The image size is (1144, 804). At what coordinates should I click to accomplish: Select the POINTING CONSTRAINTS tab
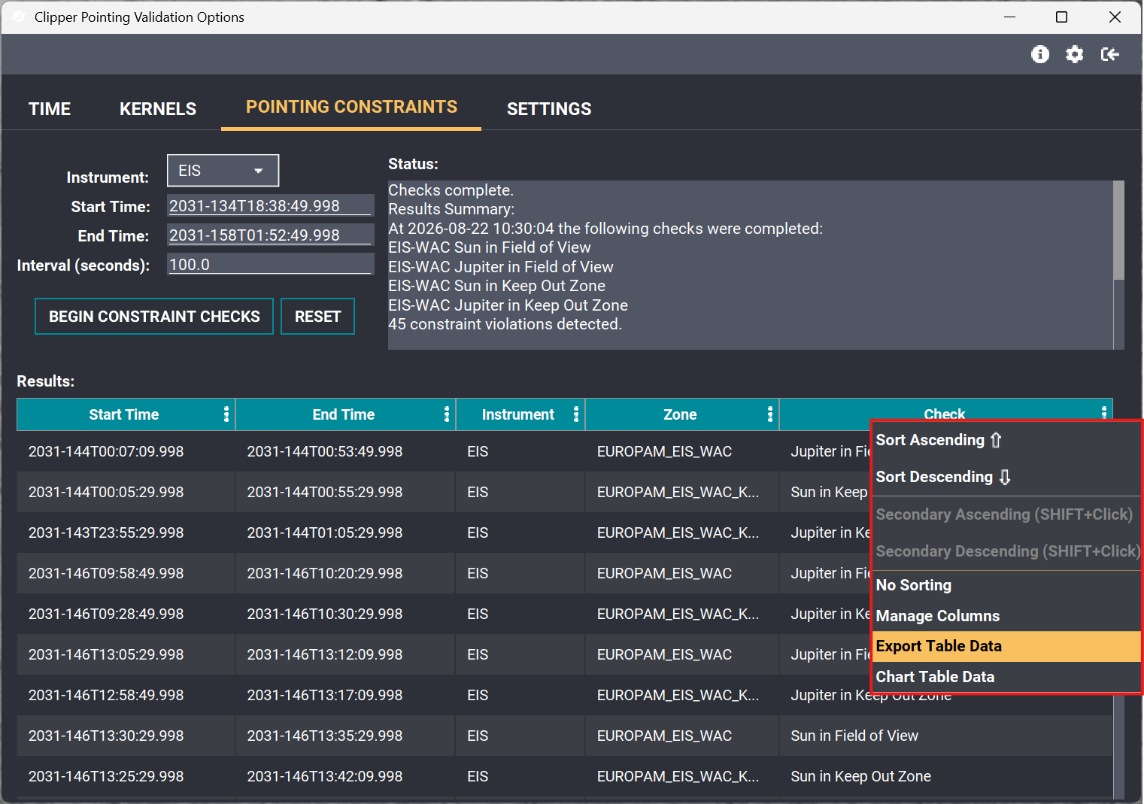click(x=351, y=107)
